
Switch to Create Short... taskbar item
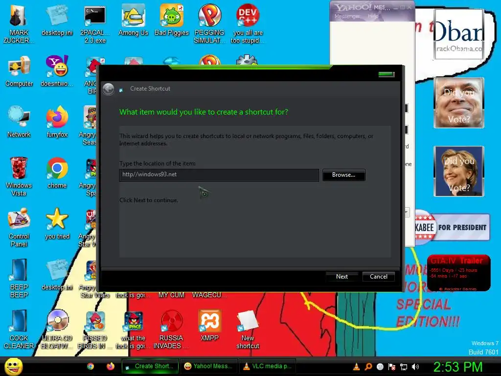tap(150, 366)
